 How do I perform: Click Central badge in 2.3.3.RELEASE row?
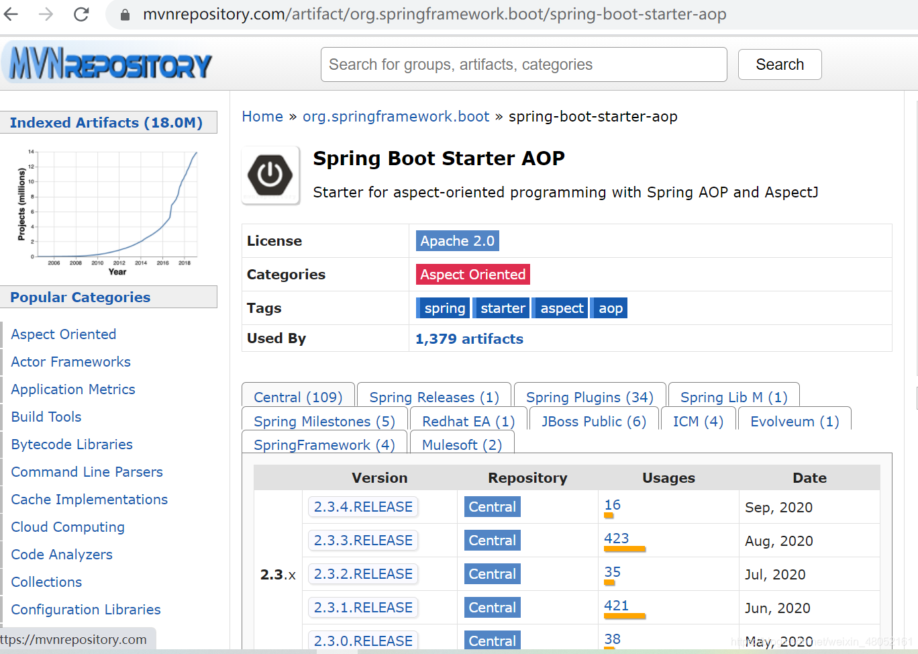[x=492, y=540]
